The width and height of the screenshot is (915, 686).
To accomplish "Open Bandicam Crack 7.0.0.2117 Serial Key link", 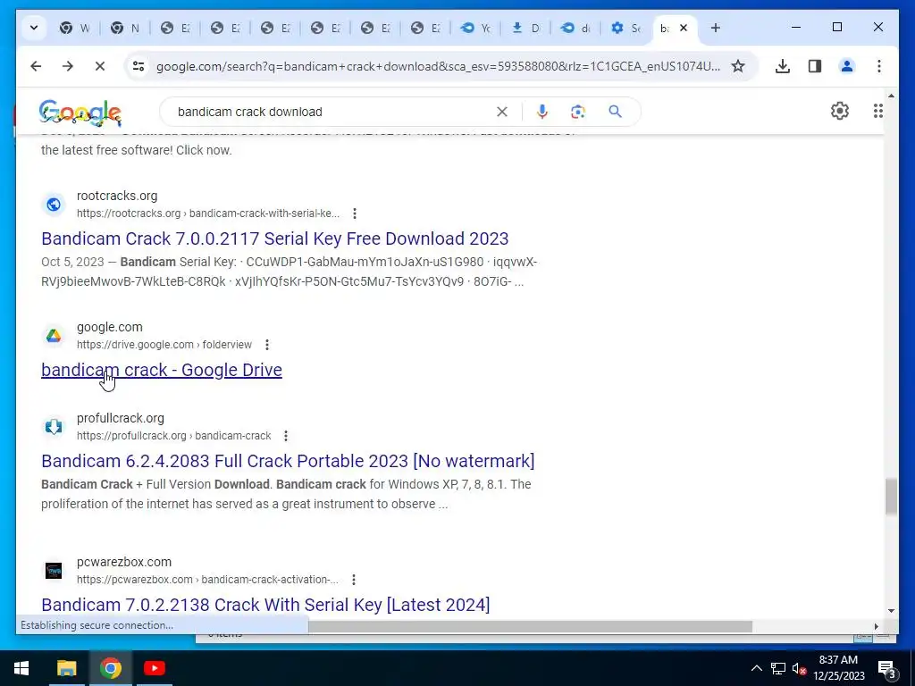I will (x=275, y=238).
